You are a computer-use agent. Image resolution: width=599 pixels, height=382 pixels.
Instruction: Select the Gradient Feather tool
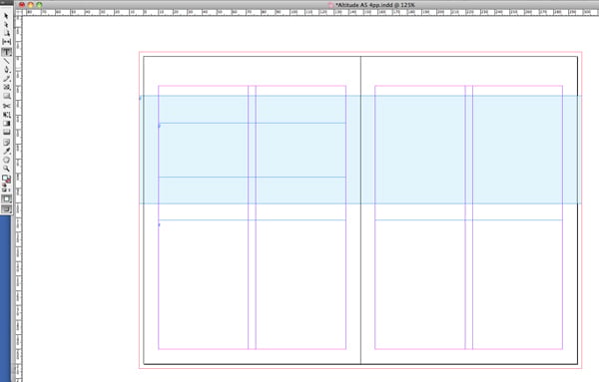6,132
